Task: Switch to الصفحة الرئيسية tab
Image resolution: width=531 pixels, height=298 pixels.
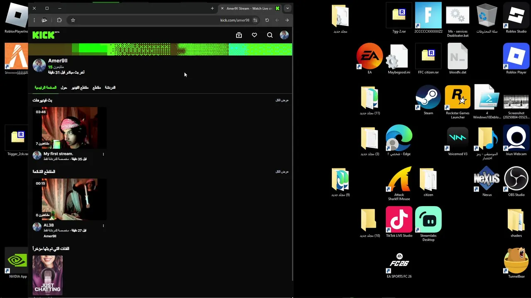Action: pos(45,88)
